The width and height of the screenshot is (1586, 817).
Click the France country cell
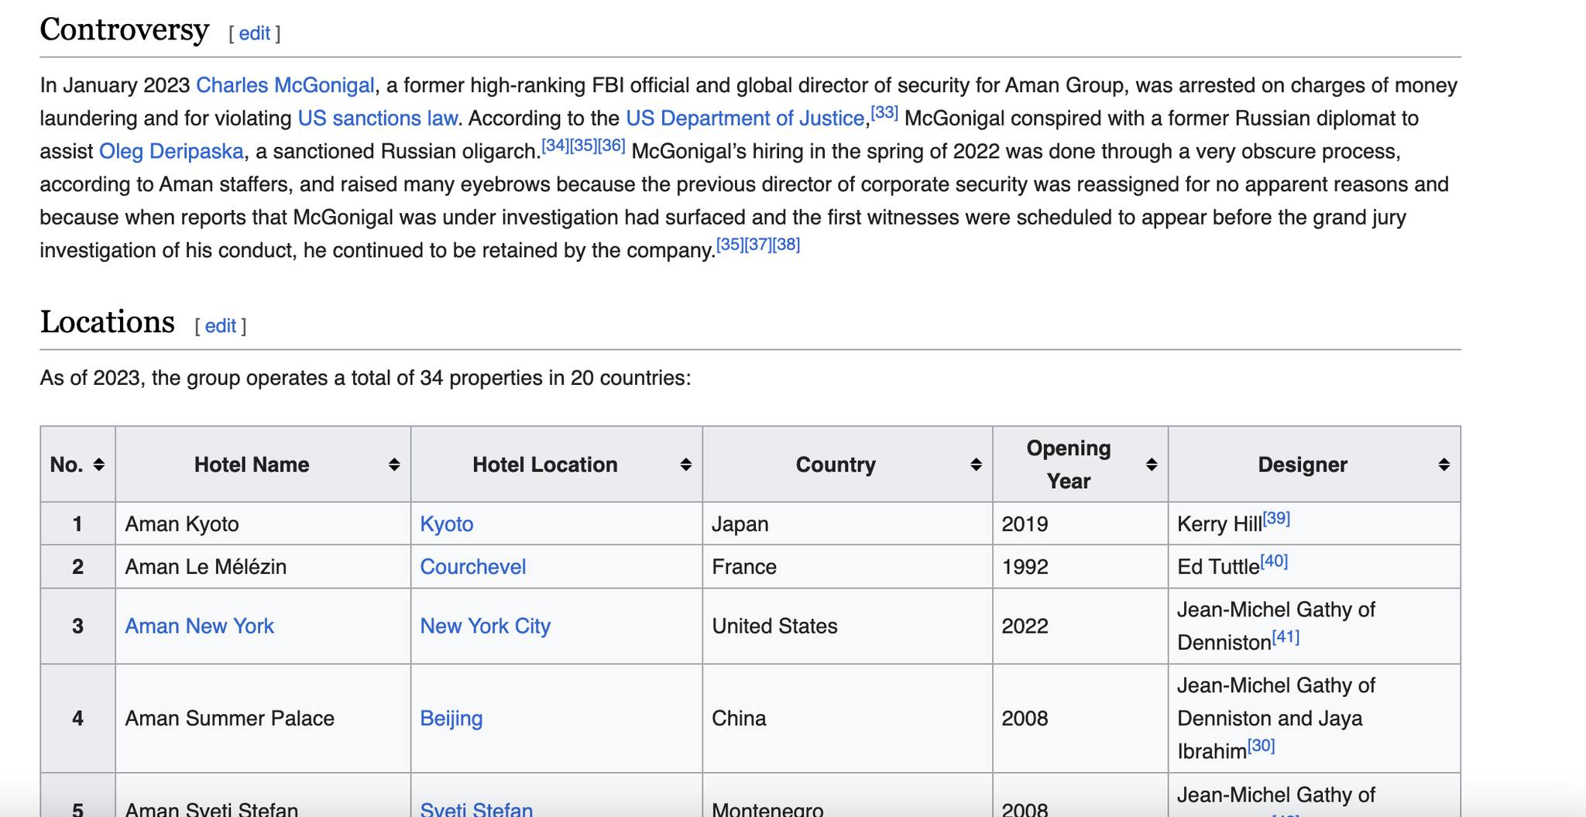(847, 566)
